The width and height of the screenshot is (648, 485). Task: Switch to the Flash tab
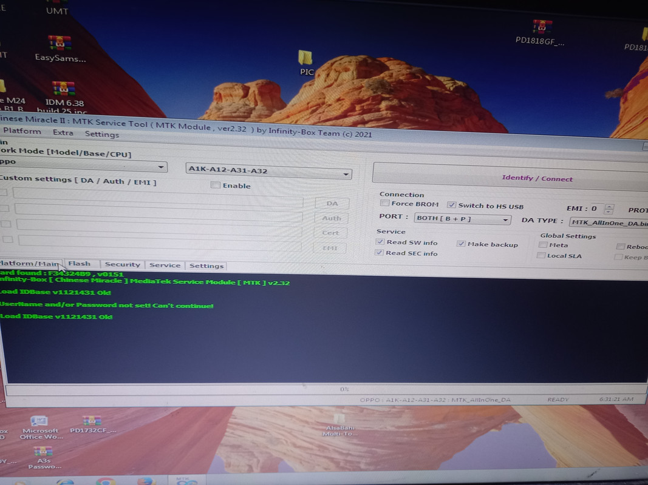pyautogui.click(x=80, y=264)
